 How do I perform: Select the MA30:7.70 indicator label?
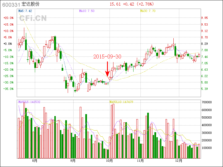(x=148, y=11)
